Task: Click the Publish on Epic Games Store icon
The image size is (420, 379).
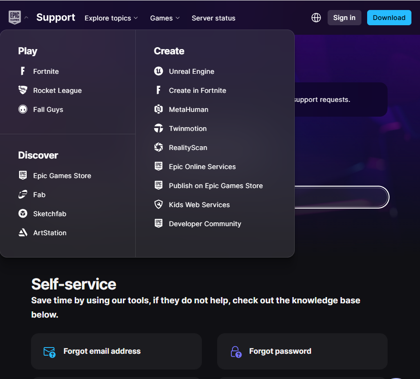Action: click(159, 185)
